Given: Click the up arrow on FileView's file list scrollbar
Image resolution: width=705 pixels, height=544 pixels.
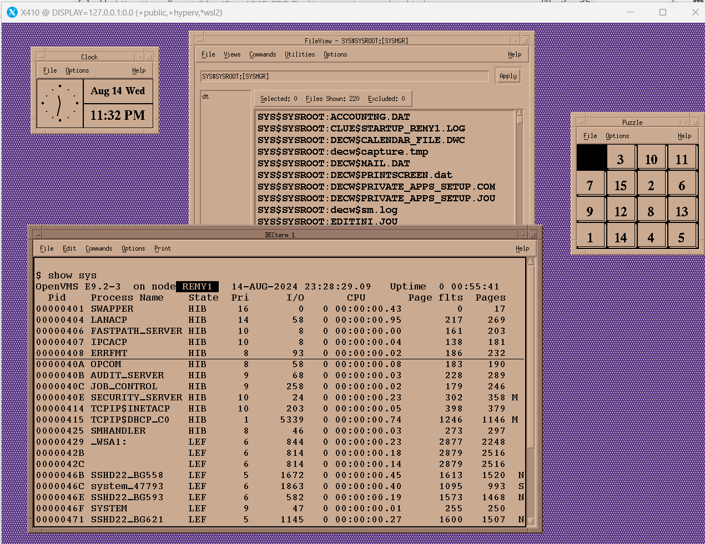Looking at the screenshot, I should click(519, 111).
